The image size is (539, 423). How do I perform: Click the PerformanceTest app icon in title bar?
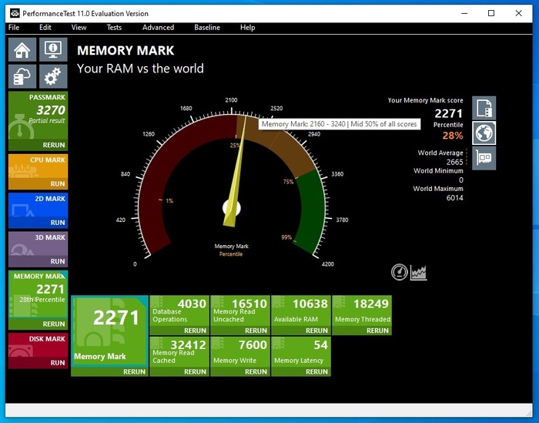pos(15,13)
